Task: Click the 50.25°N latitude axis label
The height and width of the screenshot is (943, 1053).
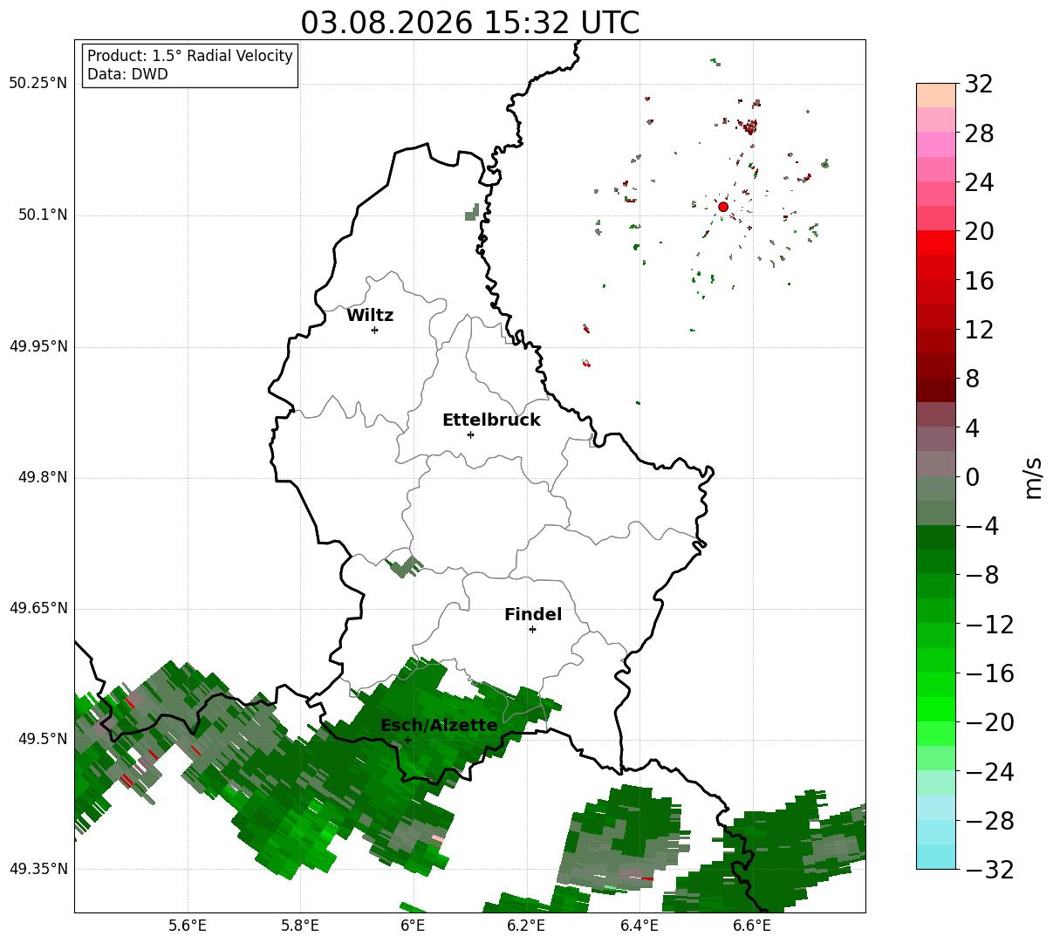Action: [38, 84]
